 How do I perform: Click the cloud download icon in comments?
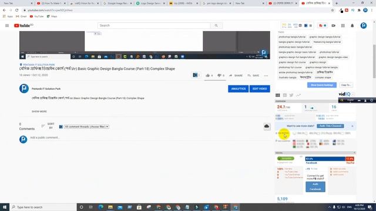(267, 127)
